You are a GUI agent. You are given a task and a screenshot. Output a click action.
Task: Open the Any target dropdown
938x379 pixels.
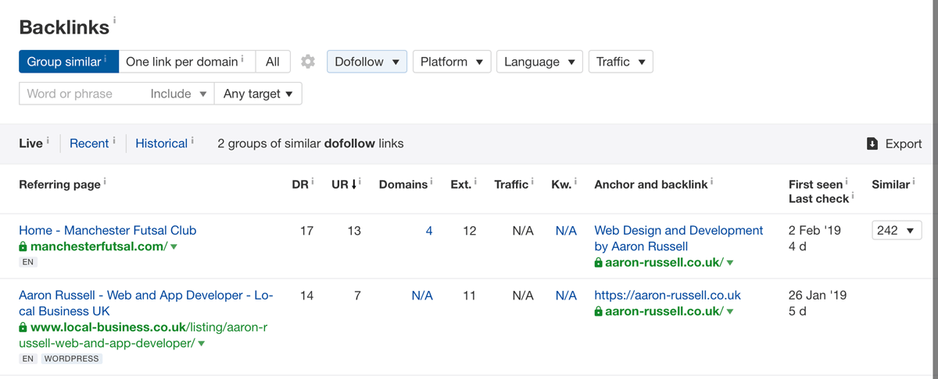click(258, 94)
